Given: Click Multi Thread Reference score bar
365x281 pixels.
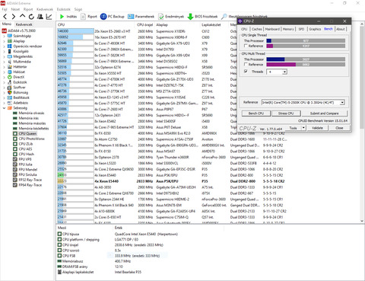Looking at the screenshot, I should coord(306,65).
